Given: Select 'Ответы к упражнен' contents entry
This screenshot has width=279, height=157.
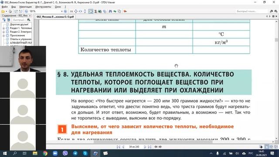Looking at the screenshot, I should click(20, 39).
